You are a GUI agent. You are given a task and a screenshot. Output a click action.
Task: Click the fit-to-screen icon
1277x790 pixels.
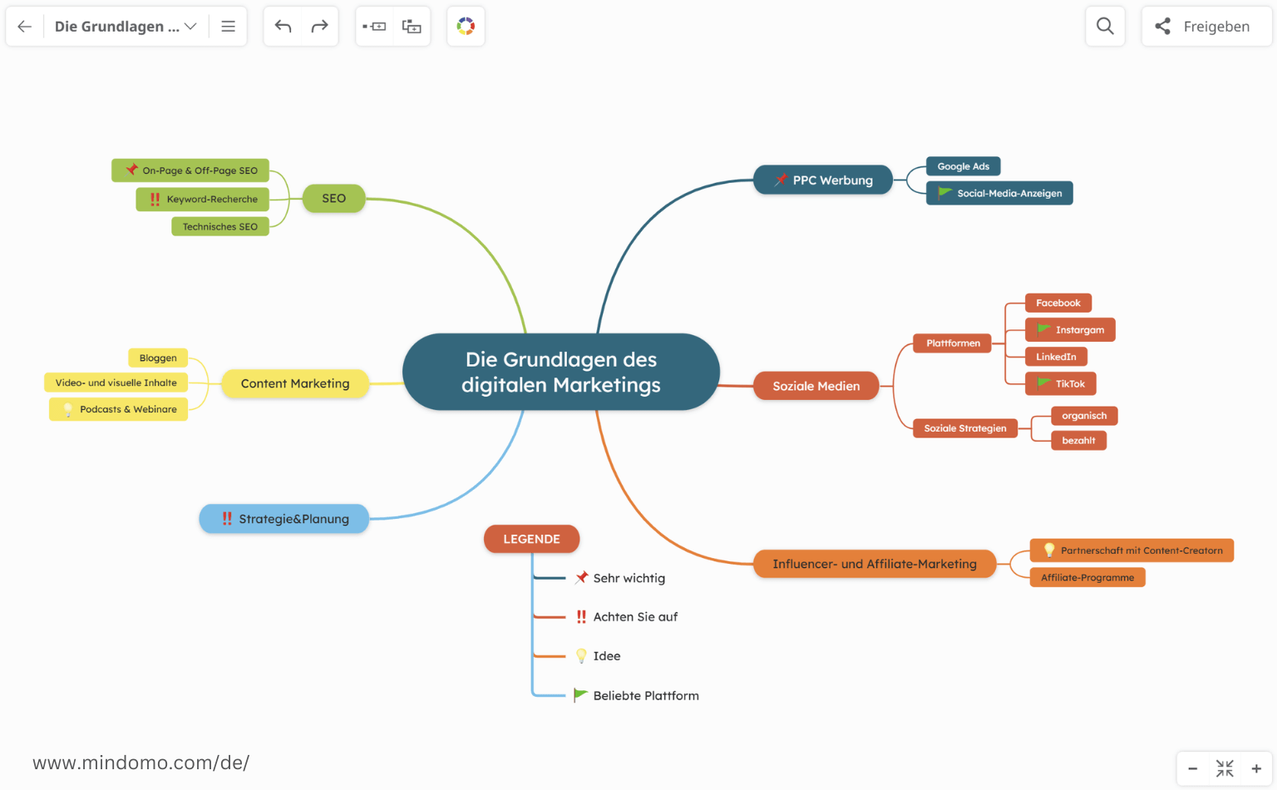click(x=1225, y=768)
